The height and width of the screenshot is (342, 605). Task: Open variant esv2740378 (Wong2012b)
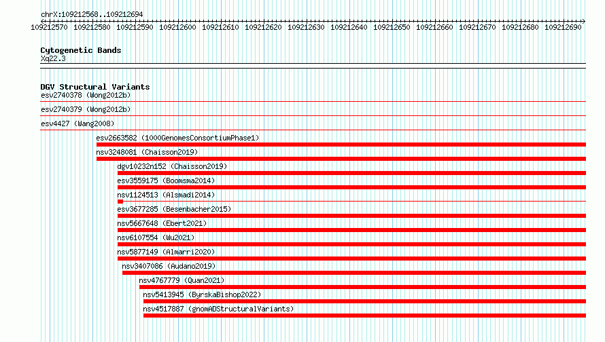pos(86,95)
